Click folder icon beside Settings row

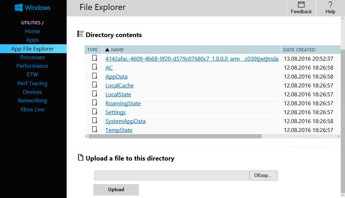94,112
